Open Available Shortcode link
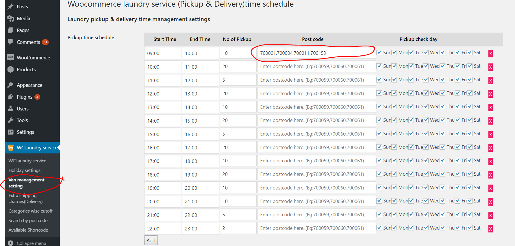 (28, 230)
